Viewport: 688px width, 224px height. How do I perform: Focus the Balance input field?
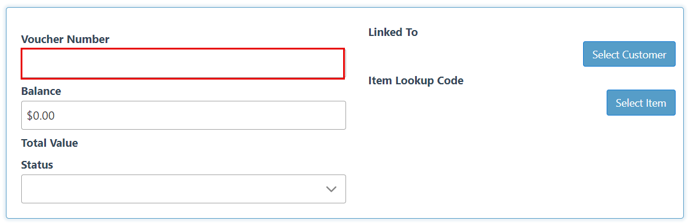[x=183, y=116]
